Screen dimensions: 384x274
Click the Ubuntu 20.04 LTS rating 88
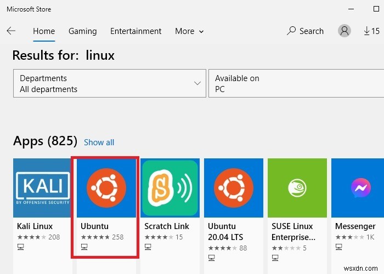point(228,248)
